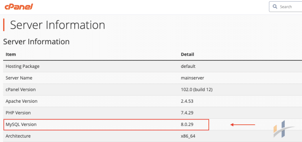Select the '2.4.53' Apache value
The width and height of the screenshot is (302, 142).
coord(187,101)
